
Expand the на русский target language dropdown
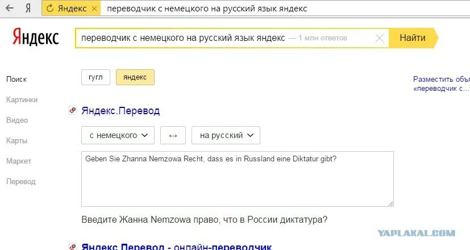pyautogui.click(x=226, y=135)
